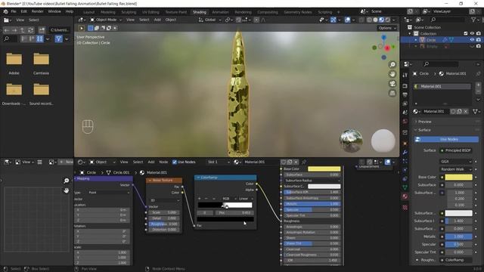This screenshot has height=272, width=484.
Task: Open the Edit menu
Action: 23,11
